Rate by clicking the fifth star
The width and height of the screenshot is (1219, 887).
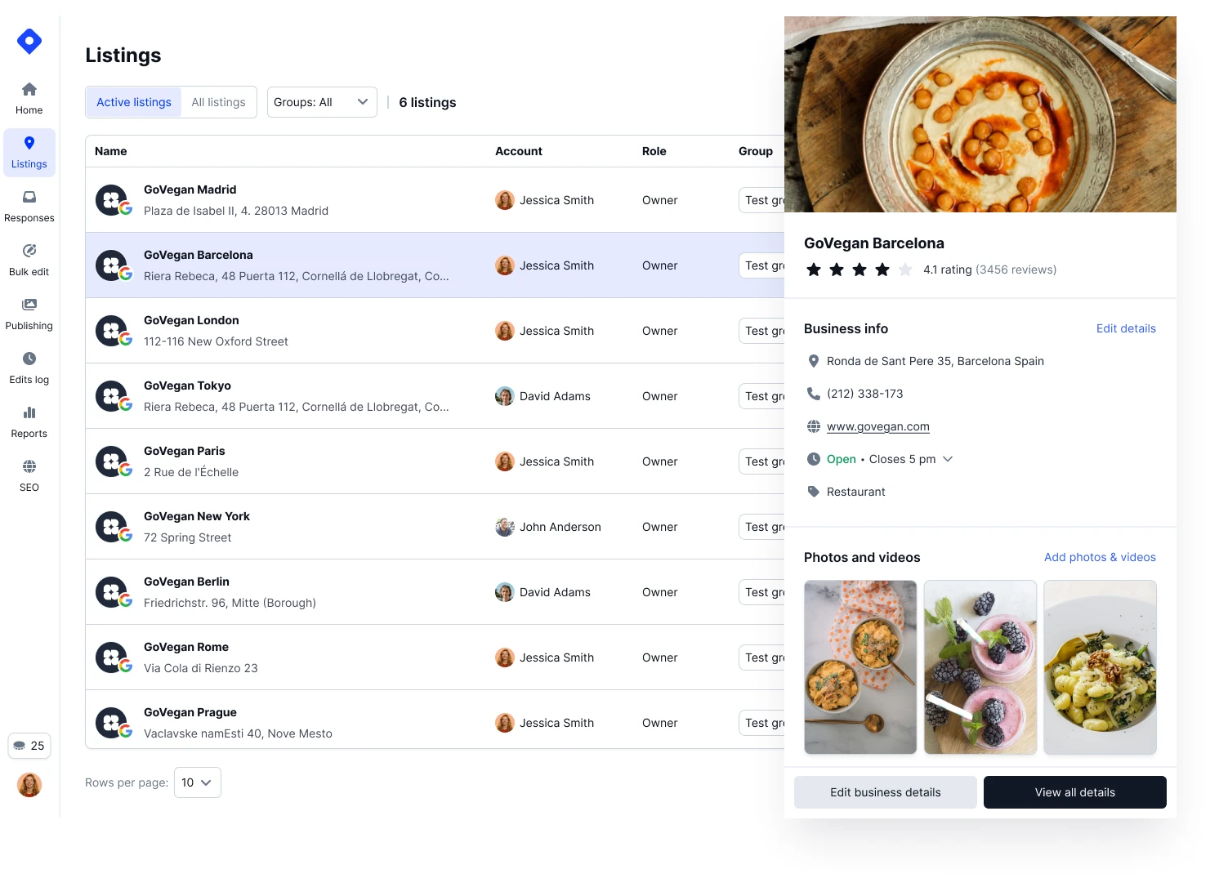click(x=905, y=269)
